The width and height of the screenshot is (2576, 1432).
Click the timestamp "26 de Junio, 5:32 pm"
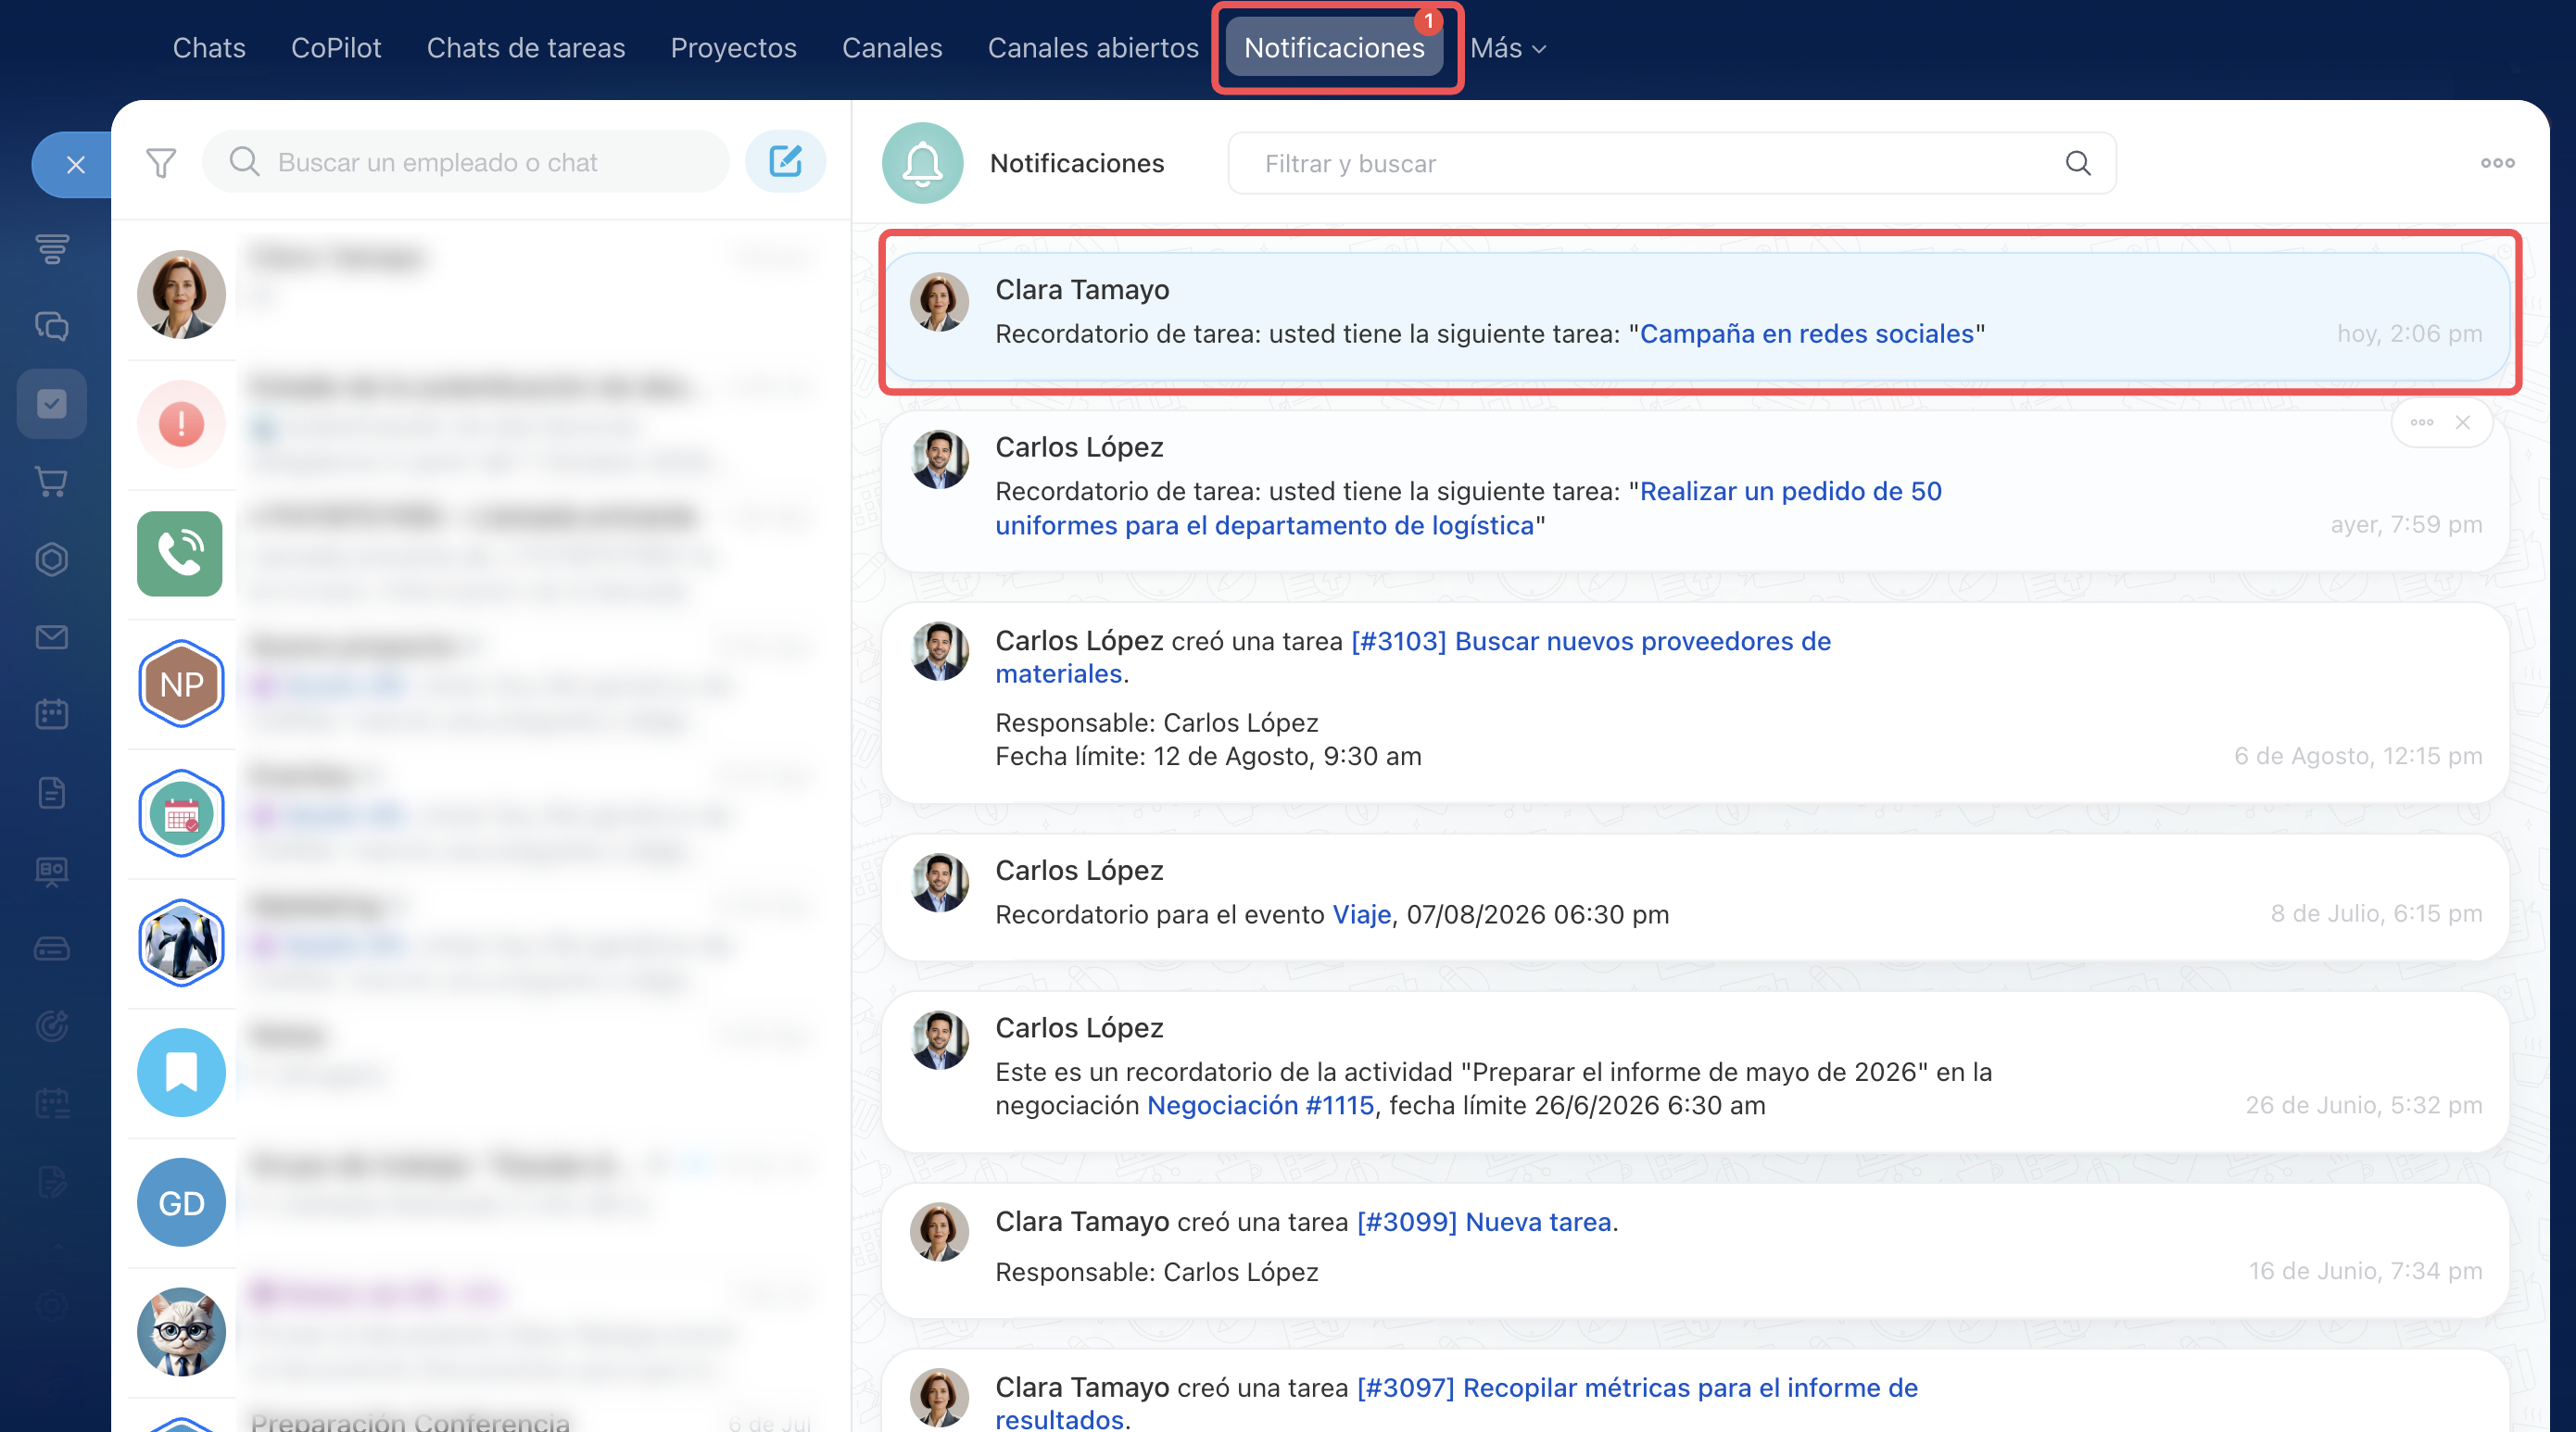[2364, 1105]
